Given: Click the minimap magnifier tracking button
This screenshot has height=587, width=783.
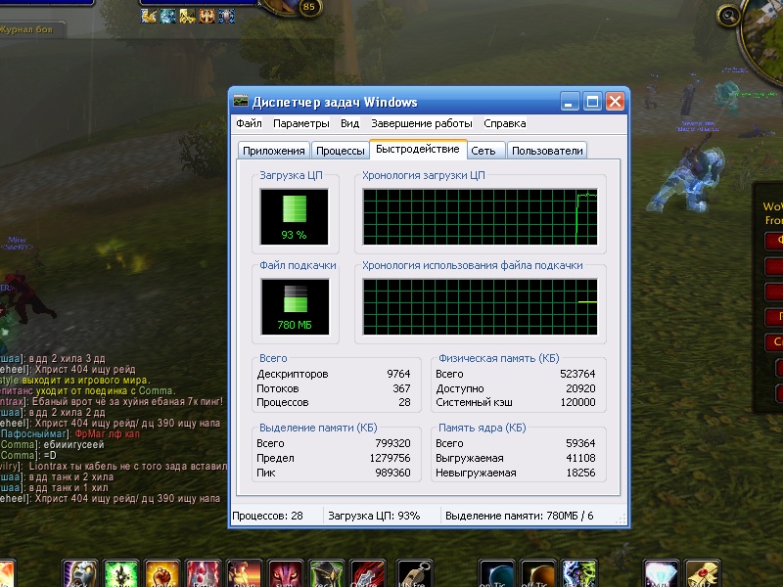Looking at the screenshot, I should (x=728, y=17).
